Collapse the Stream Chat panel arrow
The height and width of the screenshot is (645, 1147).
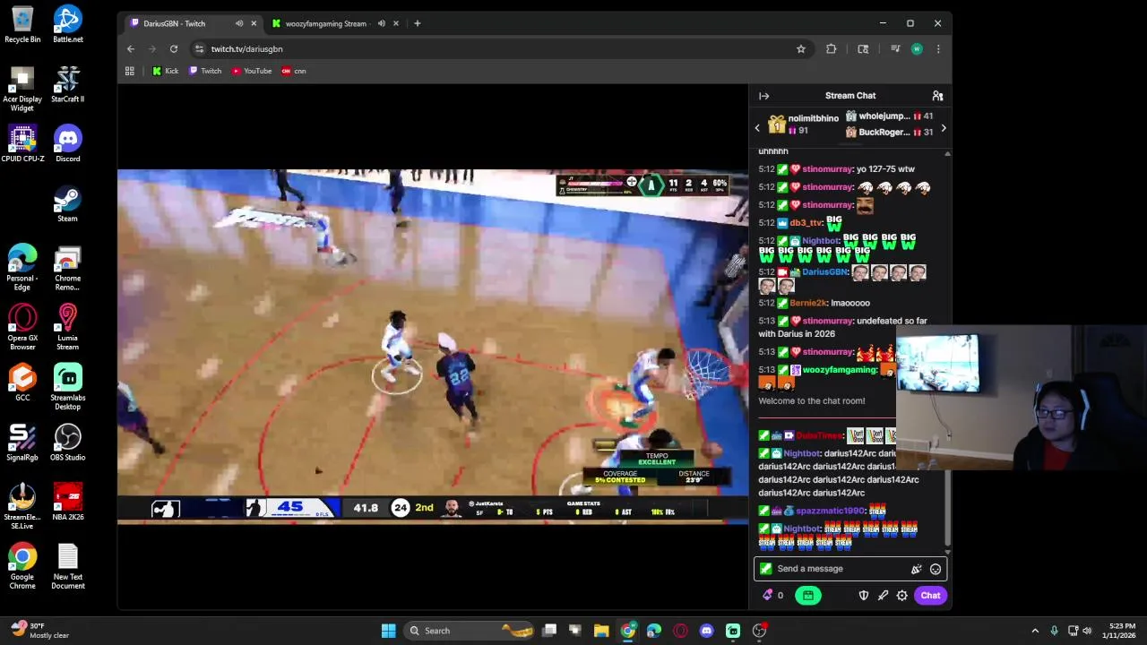pyautogui.click(x=763, y=96)
